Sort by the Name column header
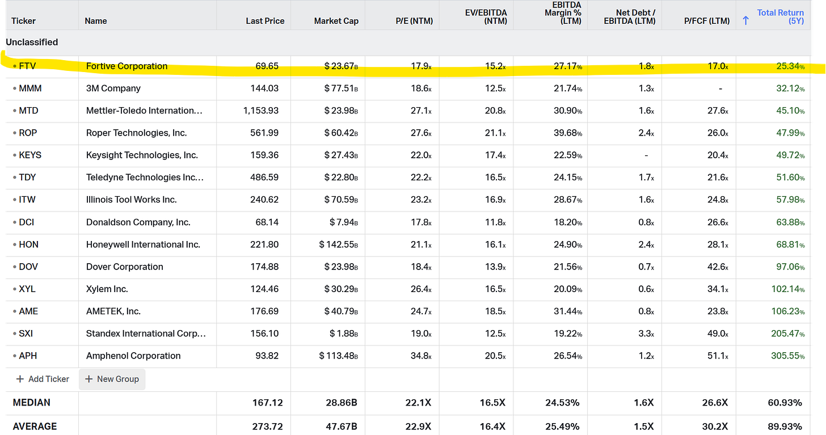 [96, 21]
